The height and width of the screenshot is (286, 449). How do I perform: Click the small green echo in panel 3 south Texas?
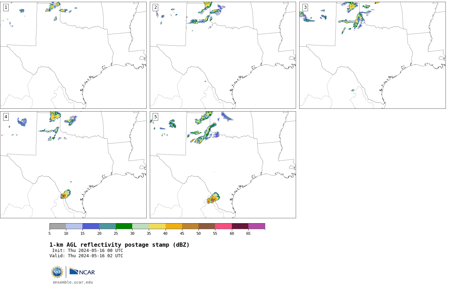point(353,90)
